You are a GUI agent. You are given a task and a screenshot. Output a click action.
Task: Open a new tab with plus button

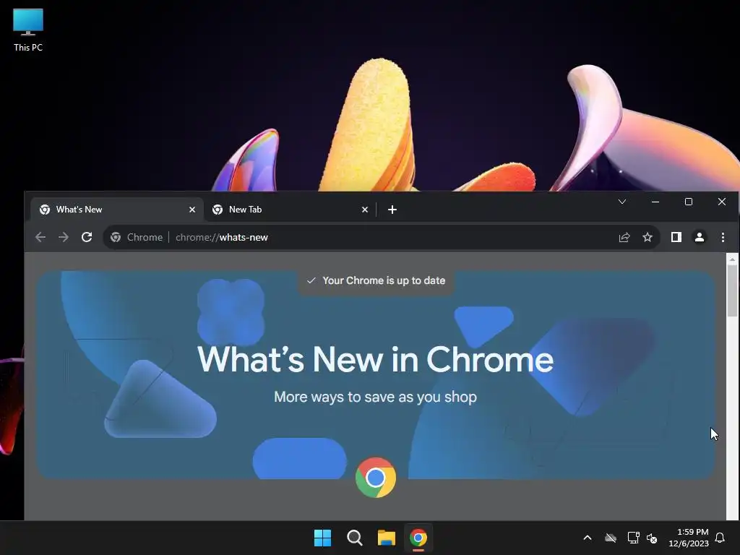point(392,210)
